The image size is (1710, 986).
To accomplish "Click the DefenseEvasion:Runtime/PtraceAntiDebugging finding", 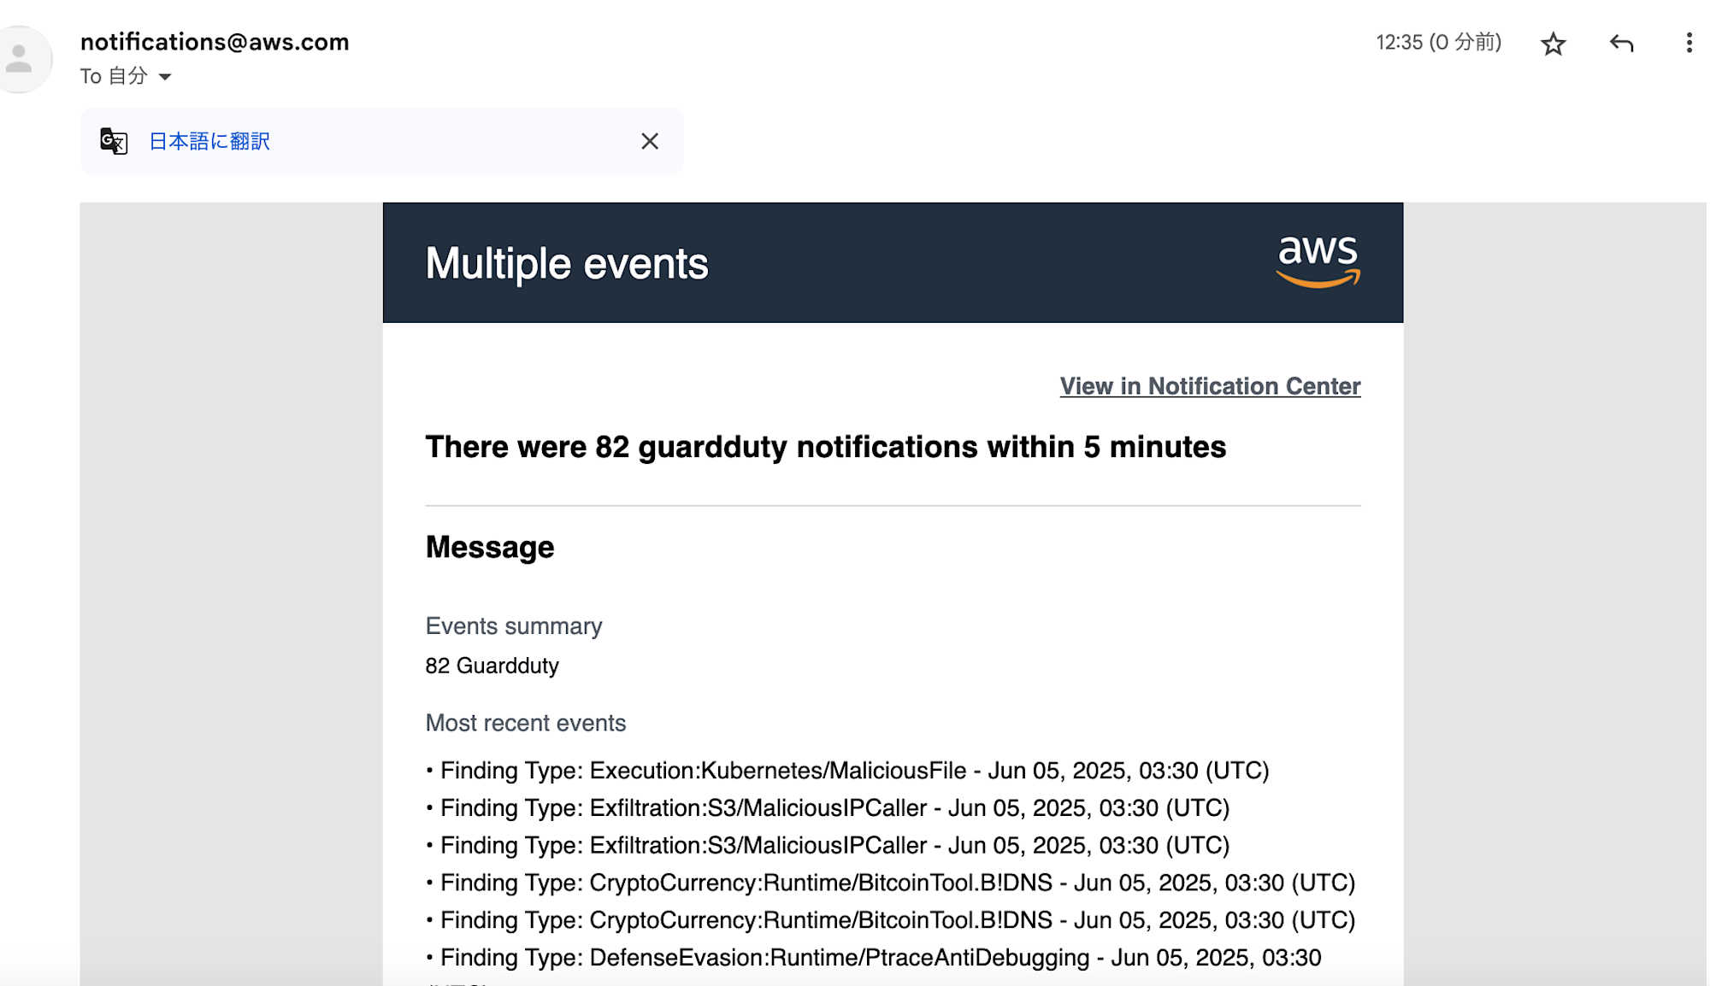I will 874,958.
